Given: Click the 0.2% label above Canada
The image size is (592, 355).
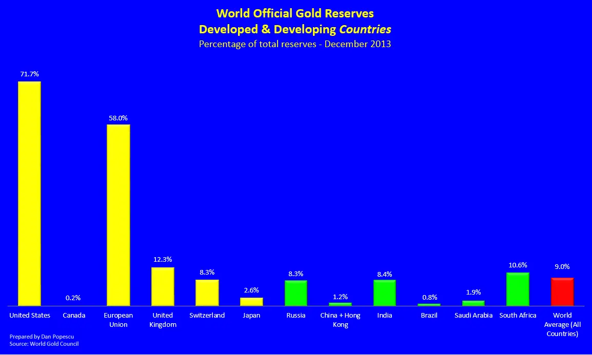Looking at the screenshot, I should tap(73, 298).
